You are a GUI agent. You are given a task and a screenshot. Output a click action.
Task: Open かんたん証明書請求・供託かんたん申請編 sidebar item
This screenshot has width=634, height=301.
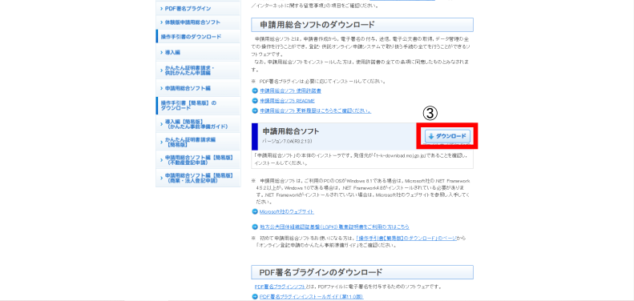click(x=198, y=70)
